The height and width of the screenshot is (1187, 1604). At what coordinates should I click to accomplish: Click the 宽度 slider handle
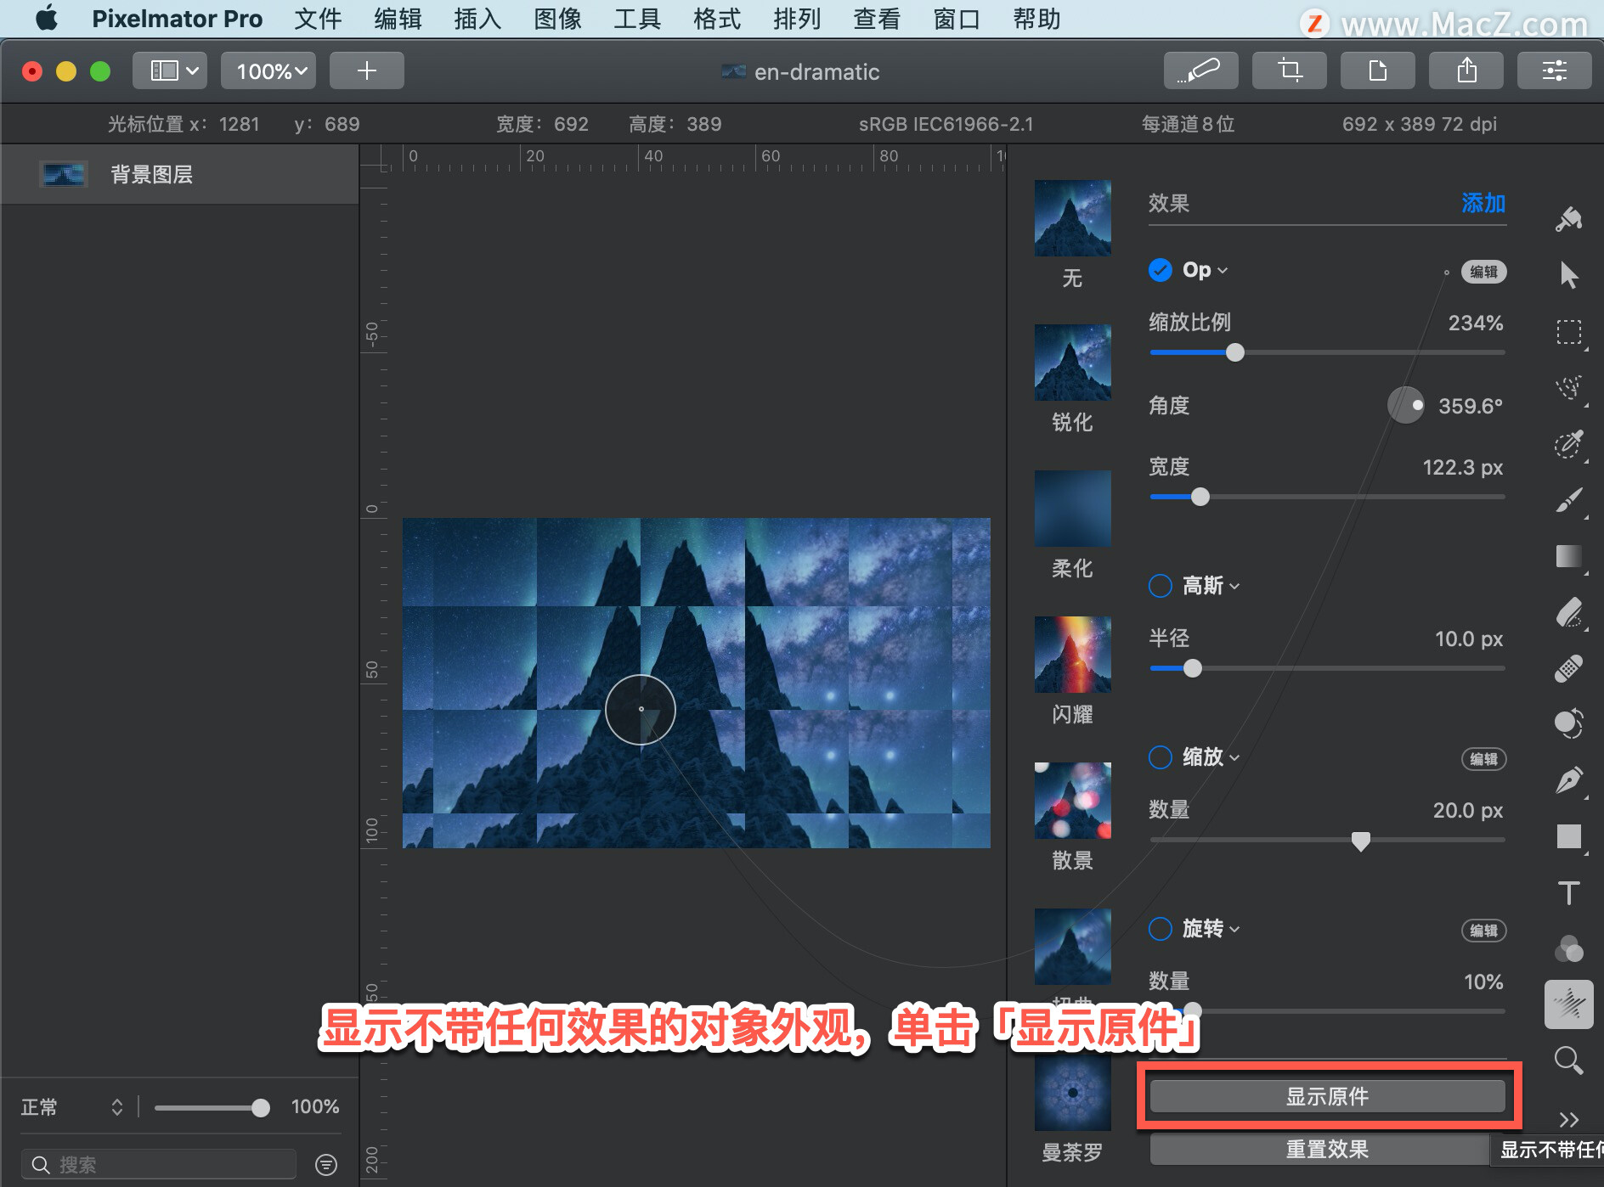click(x=1200, y=497)
